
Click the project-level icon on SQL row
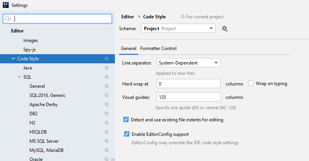tap(106, 77)
